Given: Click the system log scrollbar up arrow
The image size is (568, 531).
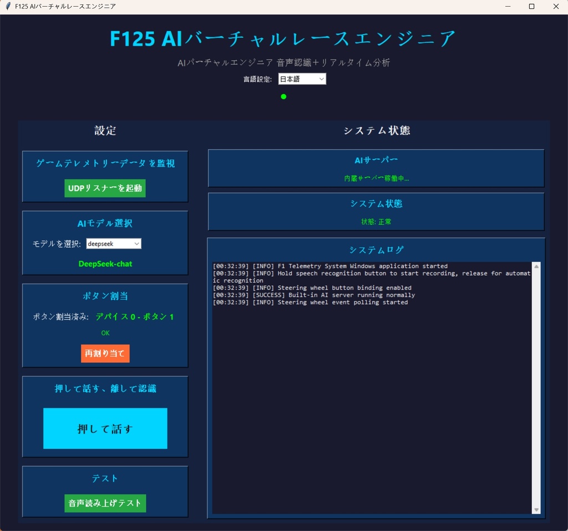Looking at the screenshot, I should (536, 266).
